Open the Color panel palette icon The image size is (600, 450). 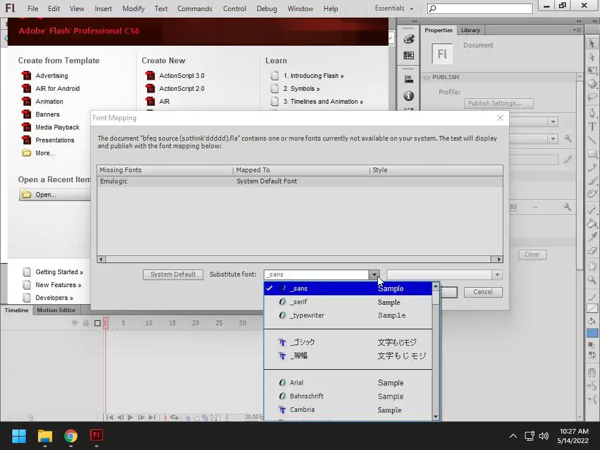pos(408,39)
